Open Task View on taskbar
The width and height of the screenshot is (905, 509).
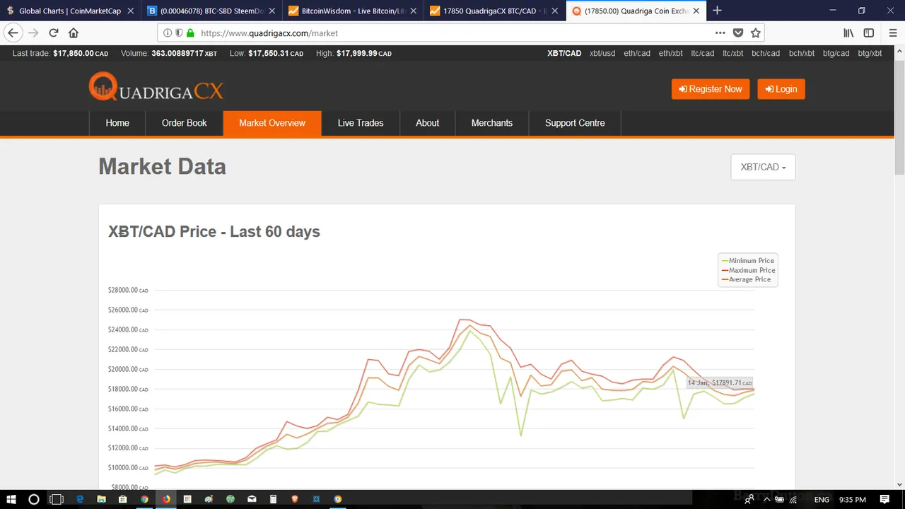(57, 499)
